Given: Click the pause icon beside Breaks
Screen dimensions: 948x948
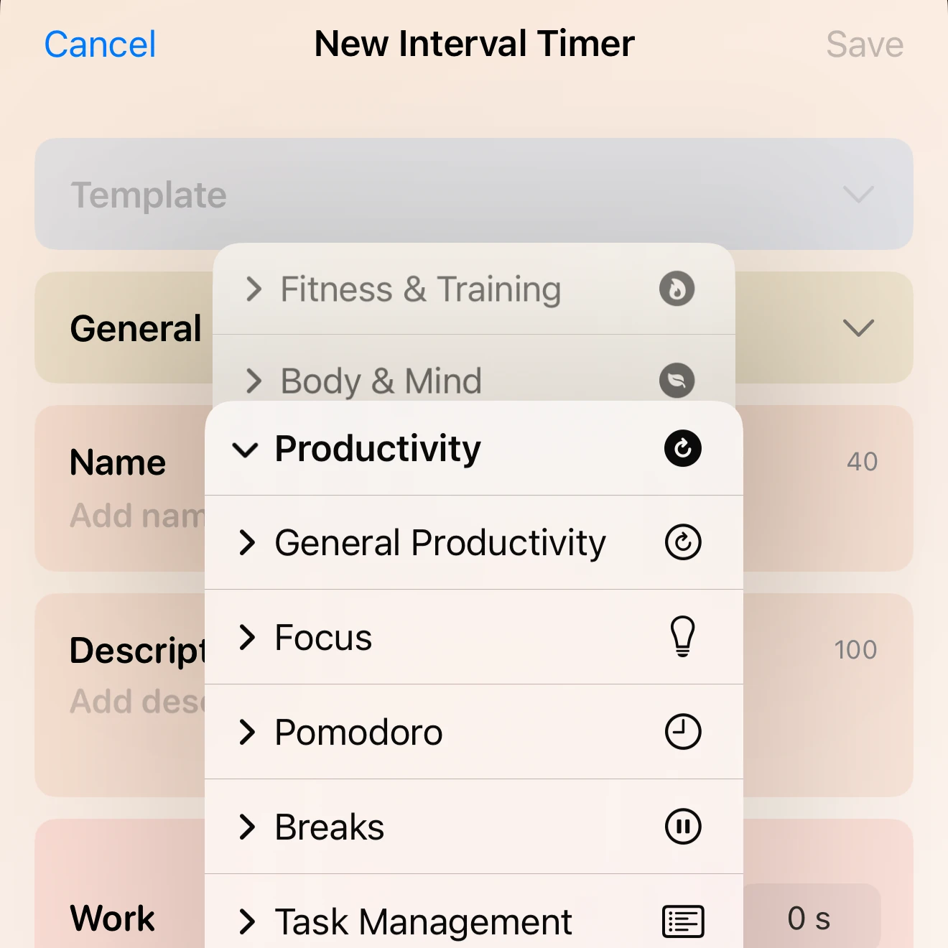Looking at the screenshot, I should pyautogui.click(x=683, y=826).
